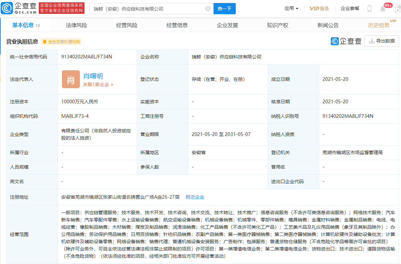Open the mobile phone app icon
Viewport: 401px width, 264px height.
[x=370, y=9]
